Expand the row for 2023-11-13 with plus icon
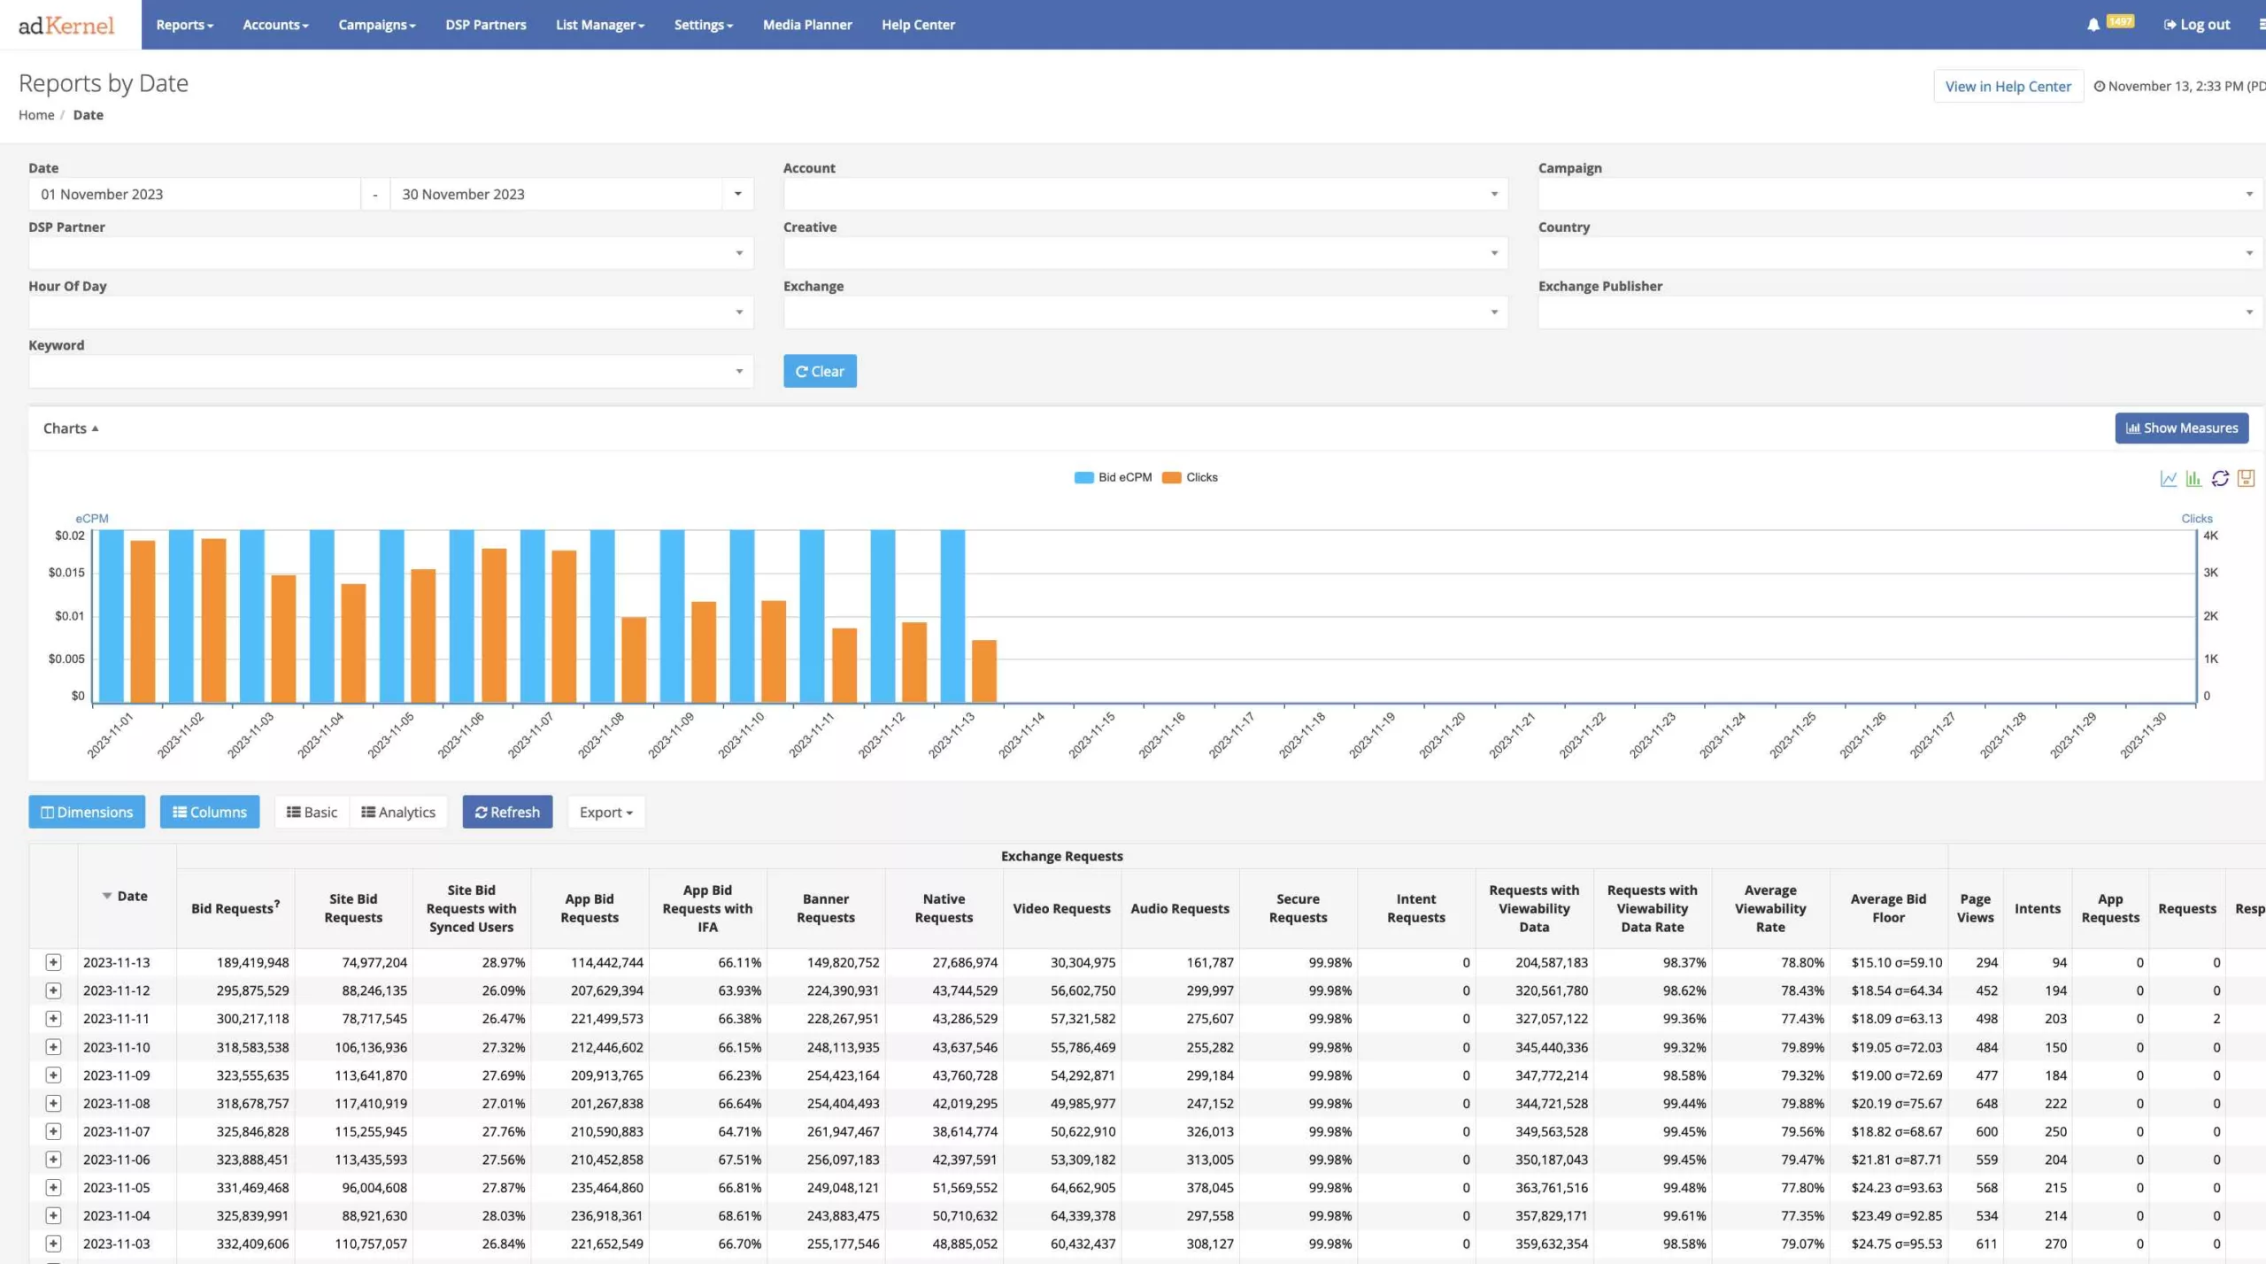Screen dimensions: 2266x1264 point(54,962)
